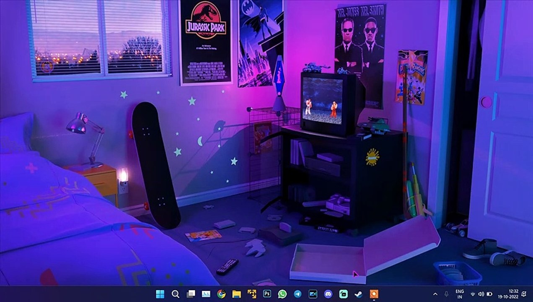533x302 pixels.
Task: Launch Steam from the taskbar
Action: coord(358,294)
